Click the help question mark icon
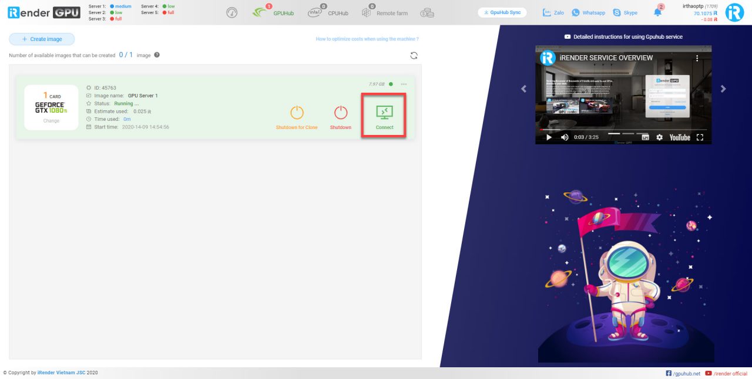The width and height of the screenshot is (752, 379). (157, 55)
